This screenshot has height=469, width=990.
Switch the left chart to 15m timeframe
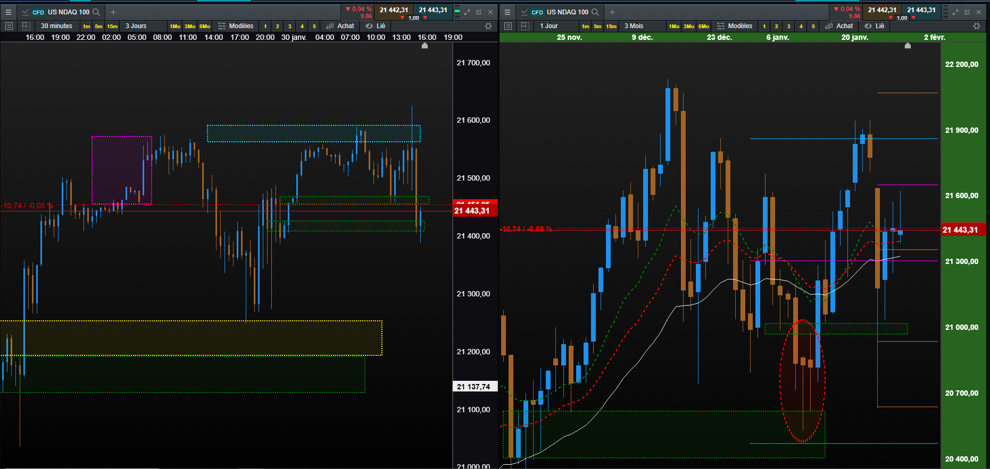[112, 26]
